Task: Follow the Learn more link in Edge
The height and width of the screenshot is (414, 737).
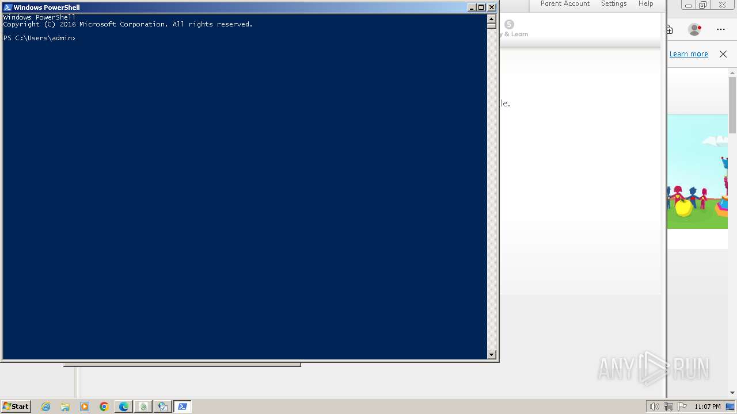Action: pyautogui.click(x=689, y=54)
